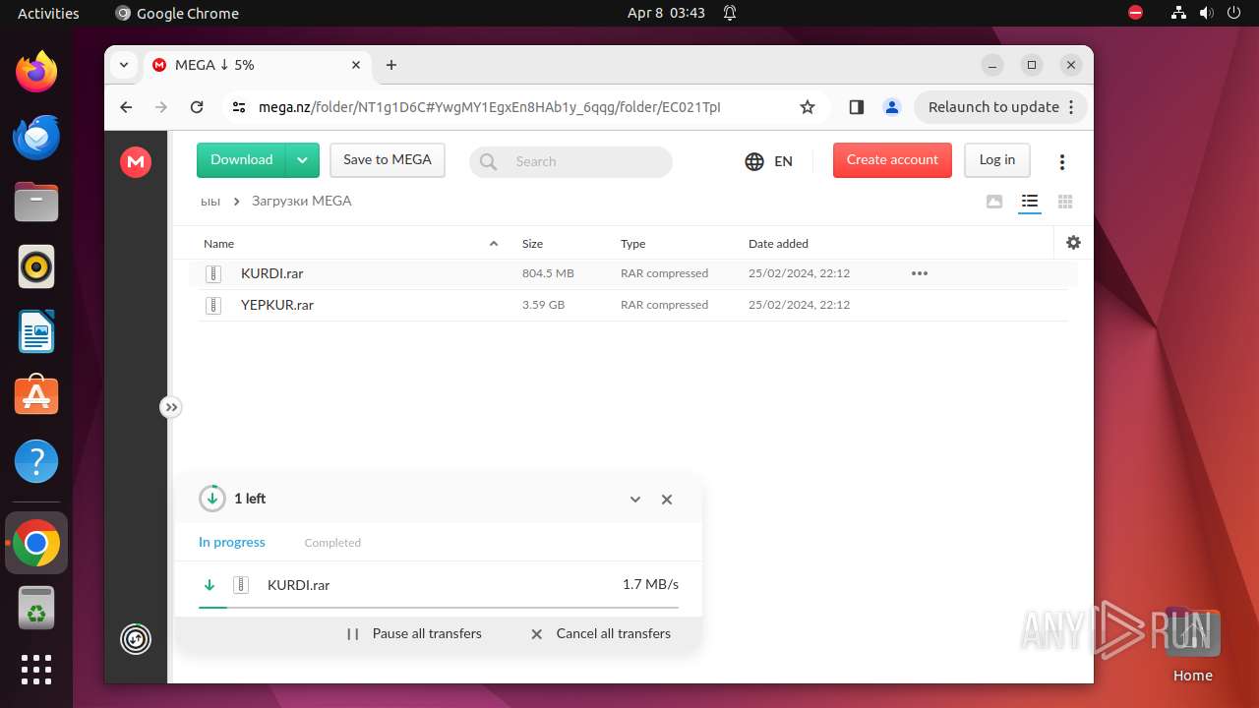Click Save to MEGA button
Screen dimensions: 1259x708
(x=388, y=160)
